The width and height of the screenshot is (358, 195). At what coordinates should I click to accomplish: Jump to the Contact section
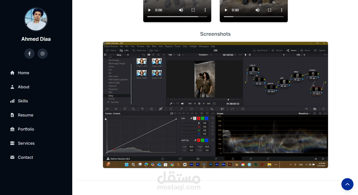21,157
